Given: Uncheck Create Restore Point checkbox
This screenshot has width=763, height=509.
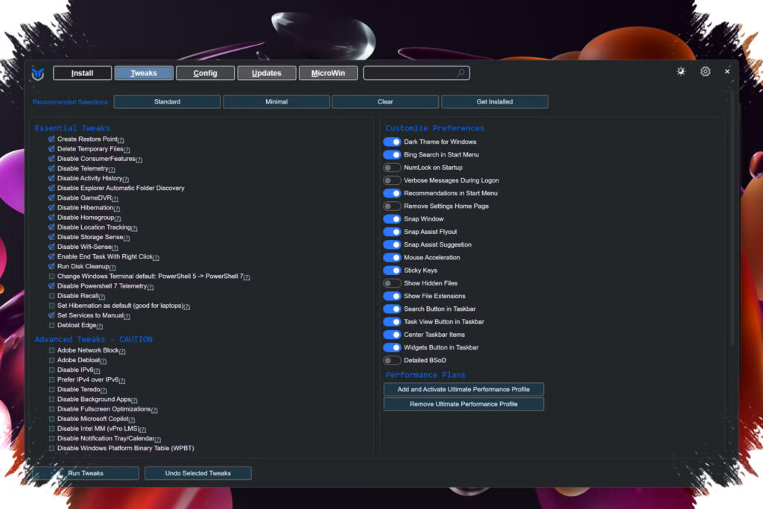Looking at the screenshot, I should [x=51, y=139].
